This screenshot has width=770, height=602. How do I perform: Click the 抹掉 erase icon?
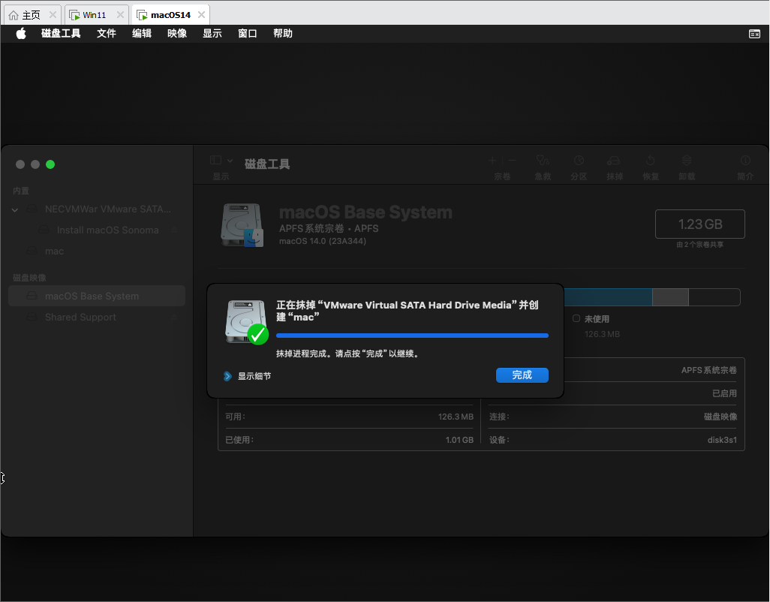pyautogui.click(x=615, y=161)
